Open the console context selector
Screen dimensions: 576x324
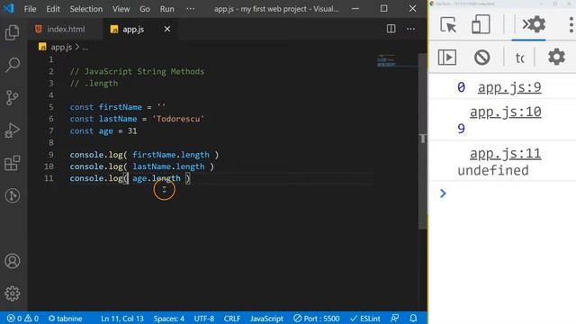point(519,58)
